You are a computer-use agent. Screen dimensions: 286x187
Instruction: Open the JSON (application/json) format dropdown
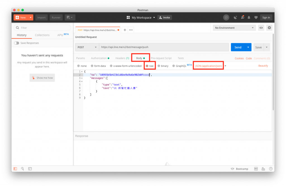pyautogui.click(x=211, y=66)
